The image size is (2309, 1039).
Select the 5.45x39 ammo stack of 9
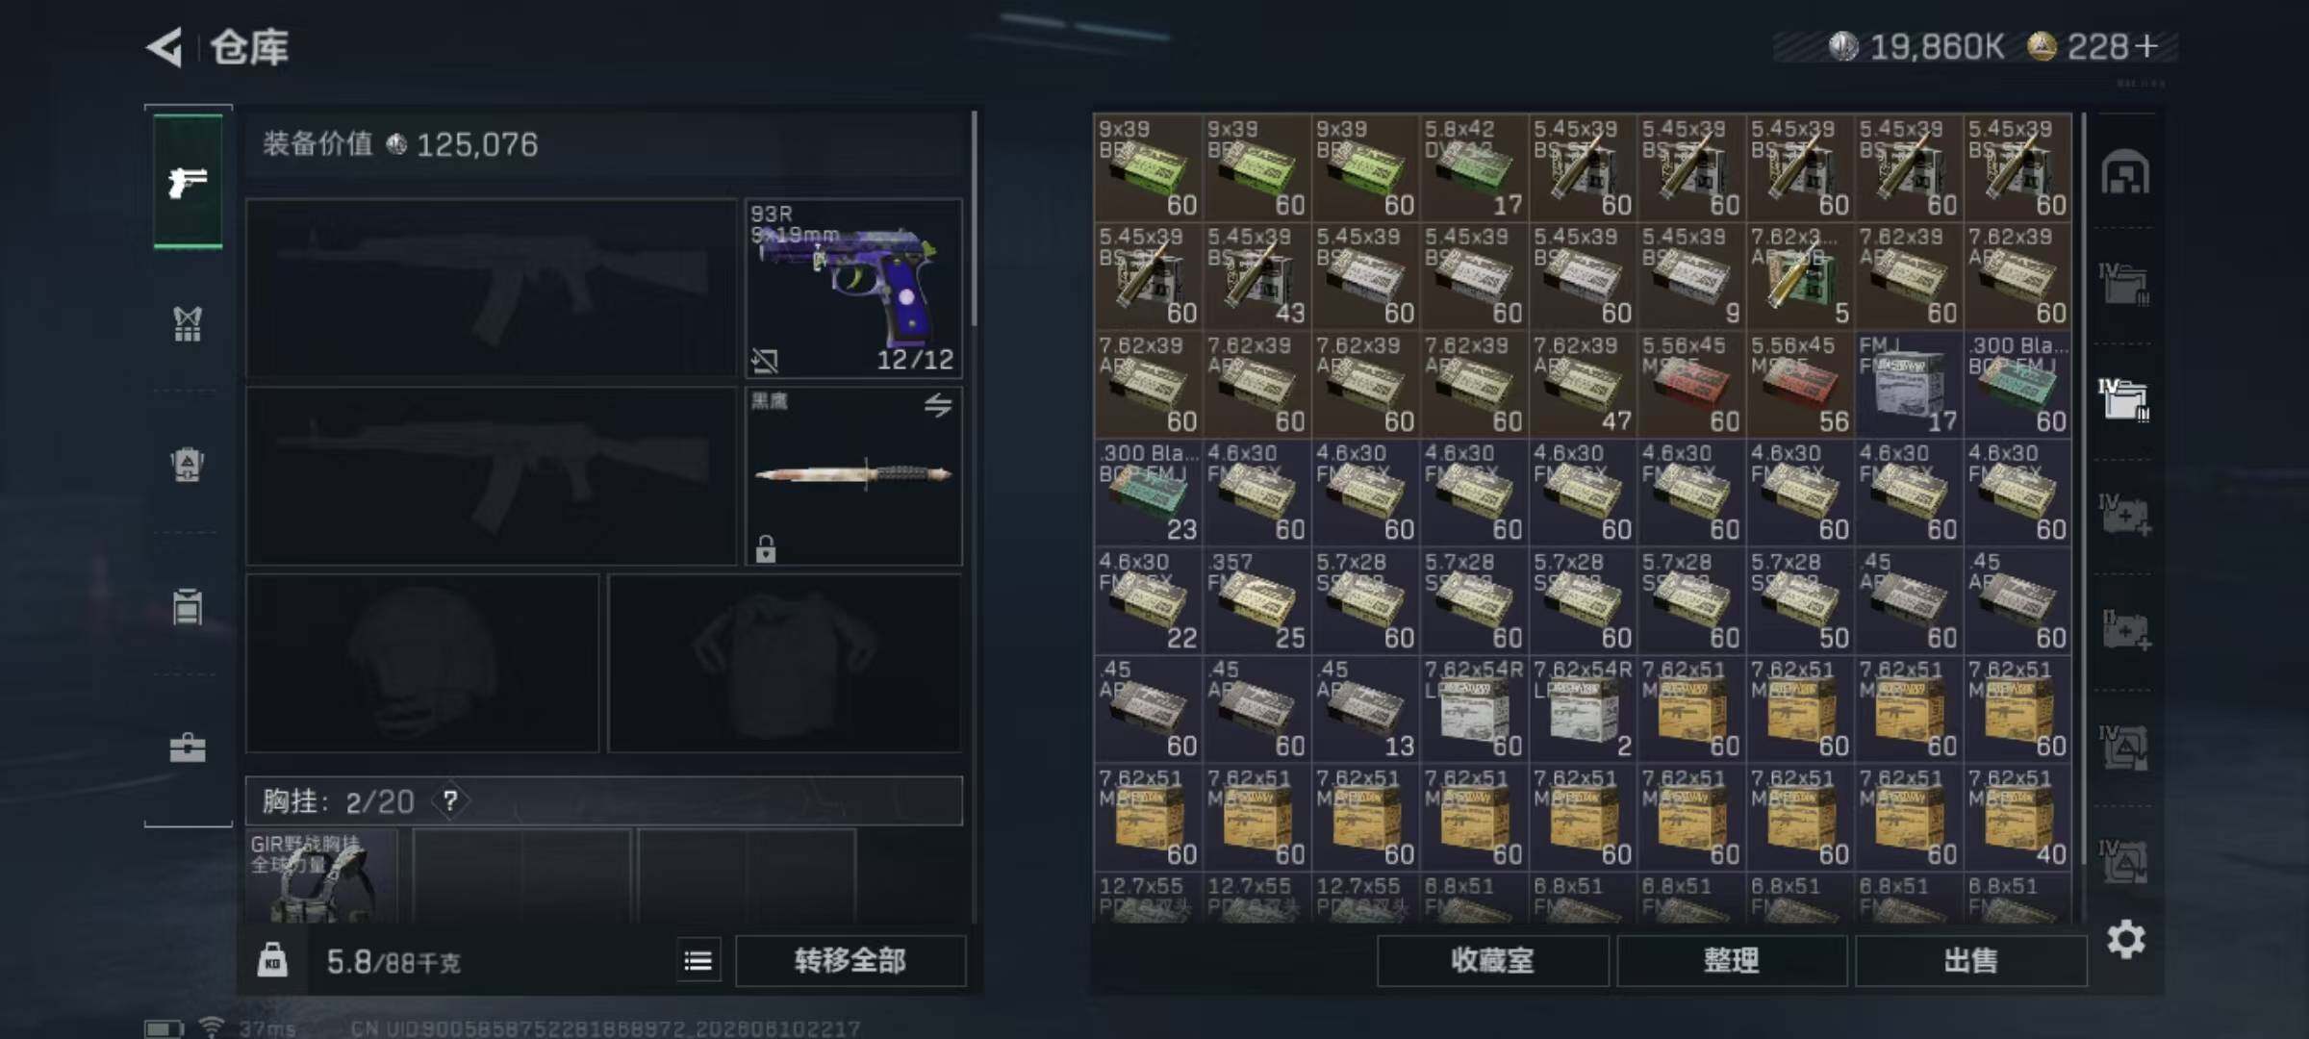point(1691,276)
